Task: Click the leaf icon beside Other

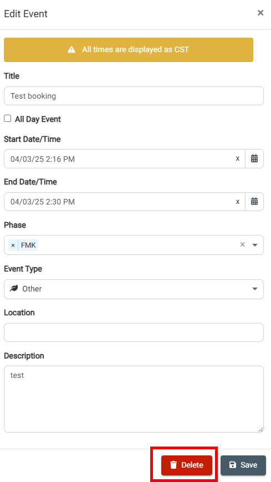Action: pos(14,289)
